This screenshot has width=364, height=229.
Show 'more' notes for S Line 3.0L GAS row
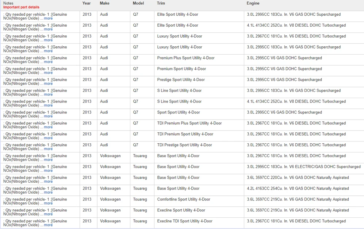48,94
